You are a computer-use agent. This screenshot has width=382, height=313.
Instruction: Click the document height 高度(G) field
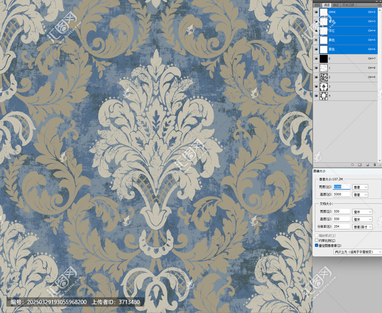pyautogui.click(x=342, y=219)
